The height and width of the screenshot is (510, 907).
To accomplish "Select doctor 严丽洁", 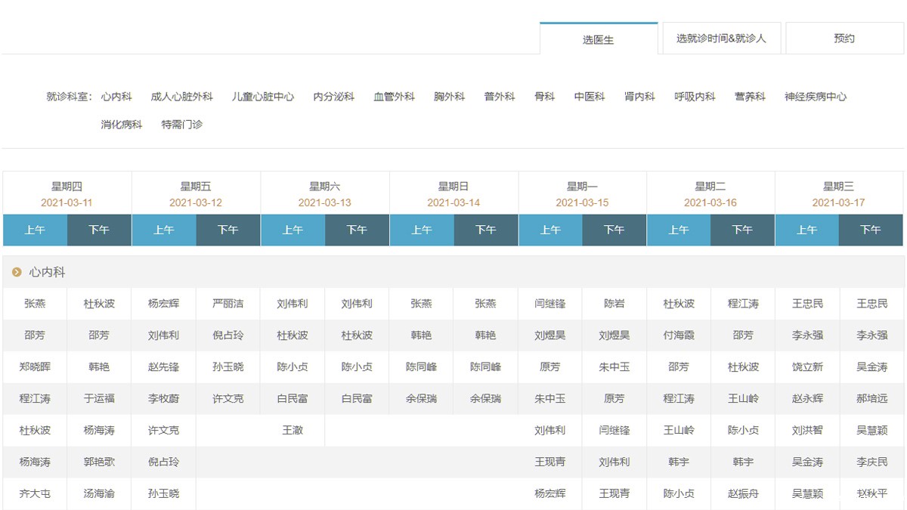I will [x=228, y=304].
